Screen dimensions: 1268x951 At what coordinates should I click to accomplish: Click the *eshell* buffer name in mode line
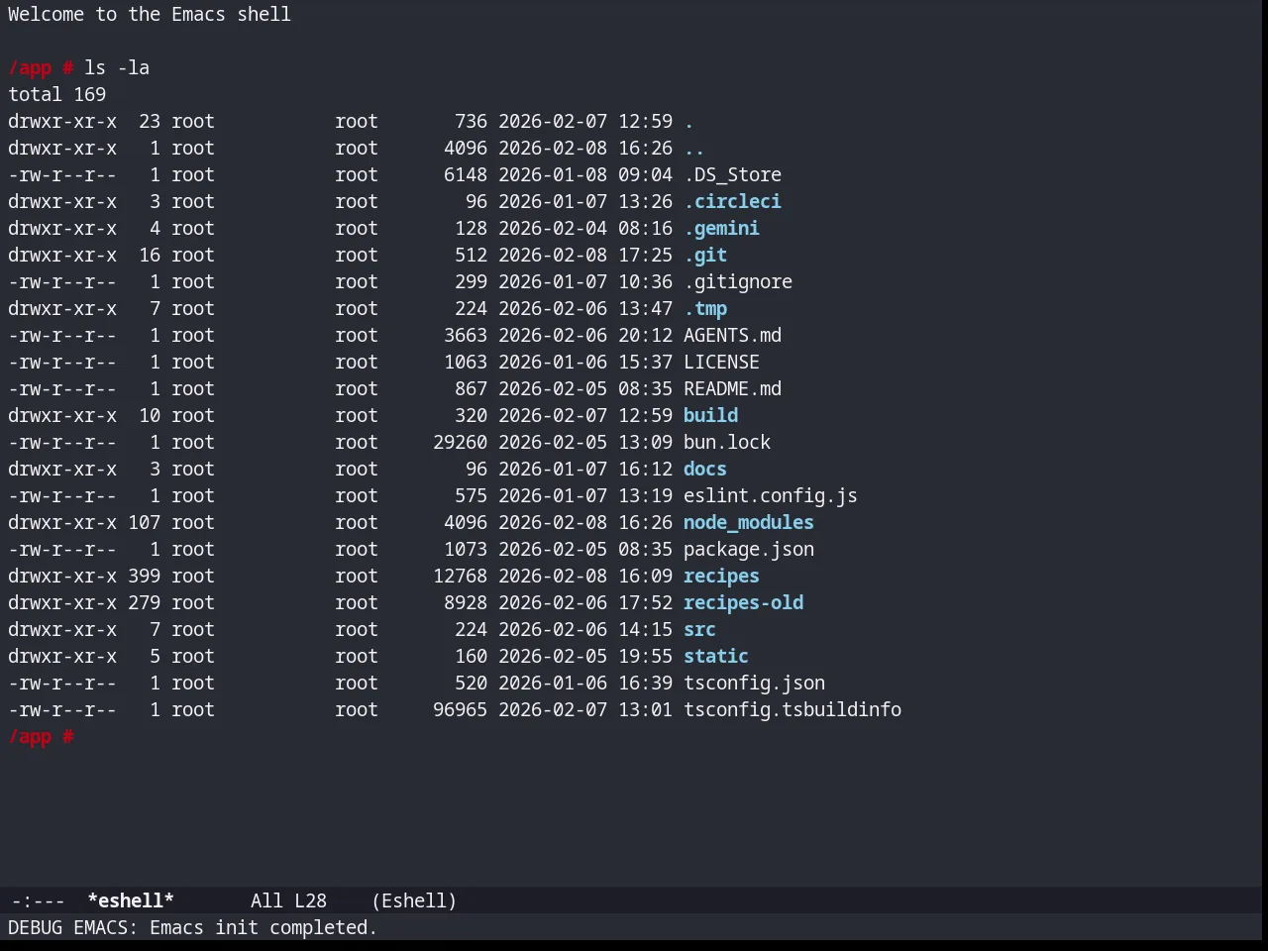(x=131, y=900)
